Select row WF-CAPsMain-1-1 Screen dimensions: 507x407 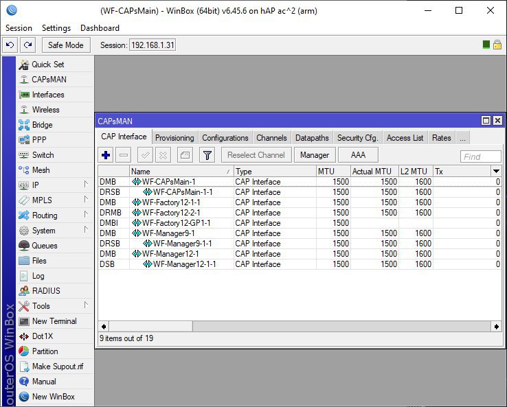click(x=300, y=192)
